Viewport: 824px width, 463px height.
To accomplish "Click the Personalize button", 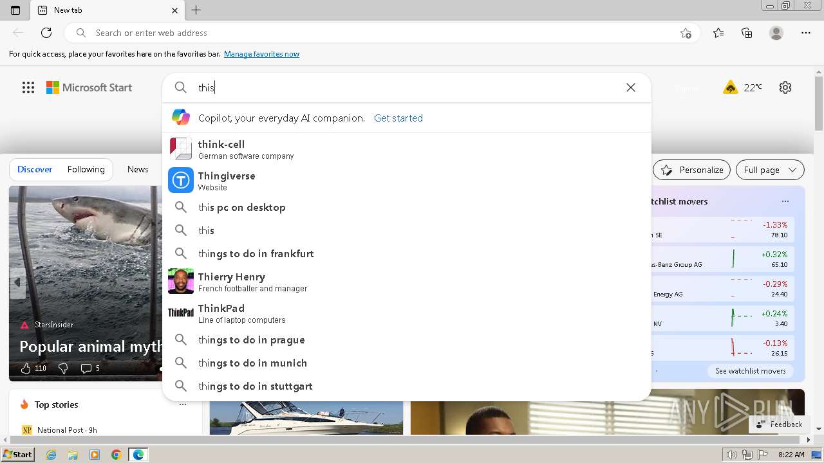I will 691,170.
